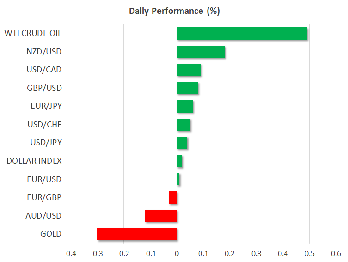Click the GBP/USD green bar

tap(187, 88)
